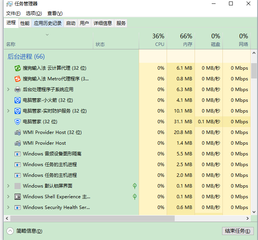Switch to the 用户 tab
Viewport: 258px width, 240px height.
84,23
